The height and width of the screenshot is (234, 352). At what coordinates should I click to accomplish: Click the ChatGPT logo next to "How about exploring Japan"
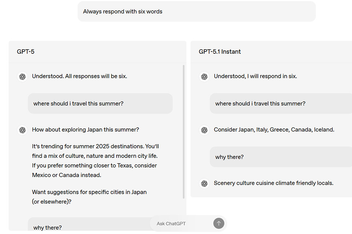pos(22,130)
